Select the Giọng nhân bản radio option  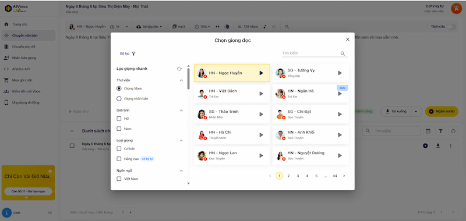click(x=119, y=98)
